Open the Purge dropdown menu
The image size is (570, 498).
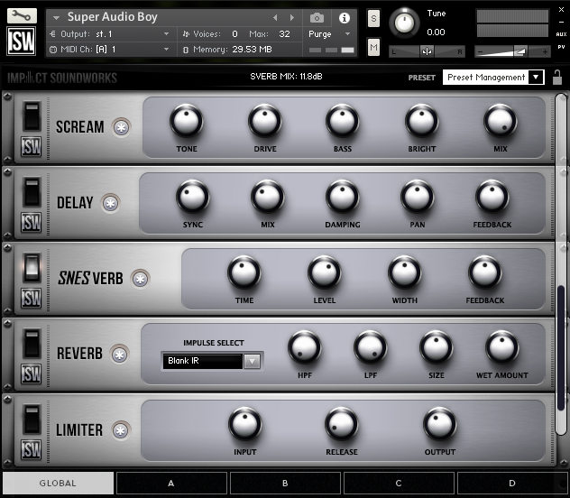pos(329,34)
